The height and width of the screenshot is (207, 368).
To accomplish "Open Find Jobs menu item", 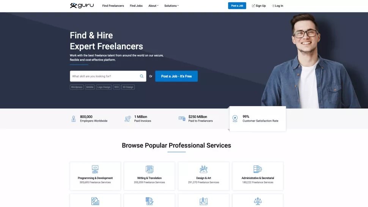I will point(136,6).
